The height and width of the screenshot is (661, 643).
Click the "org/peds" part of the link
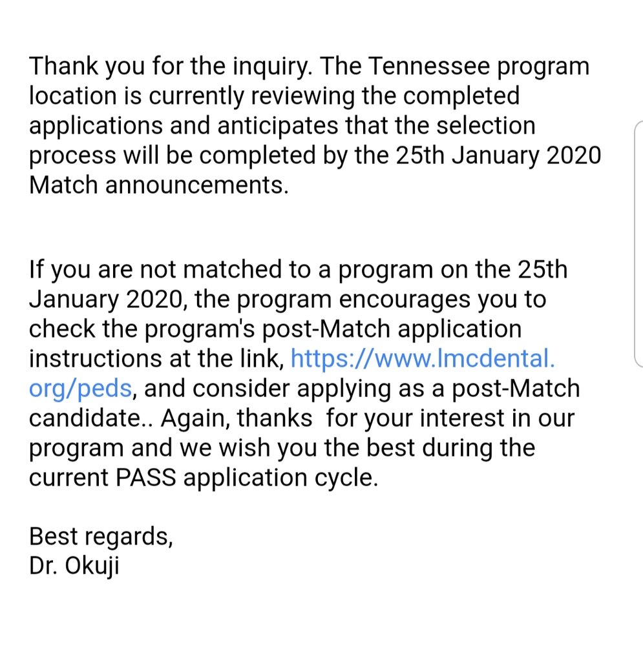(81, 388)
